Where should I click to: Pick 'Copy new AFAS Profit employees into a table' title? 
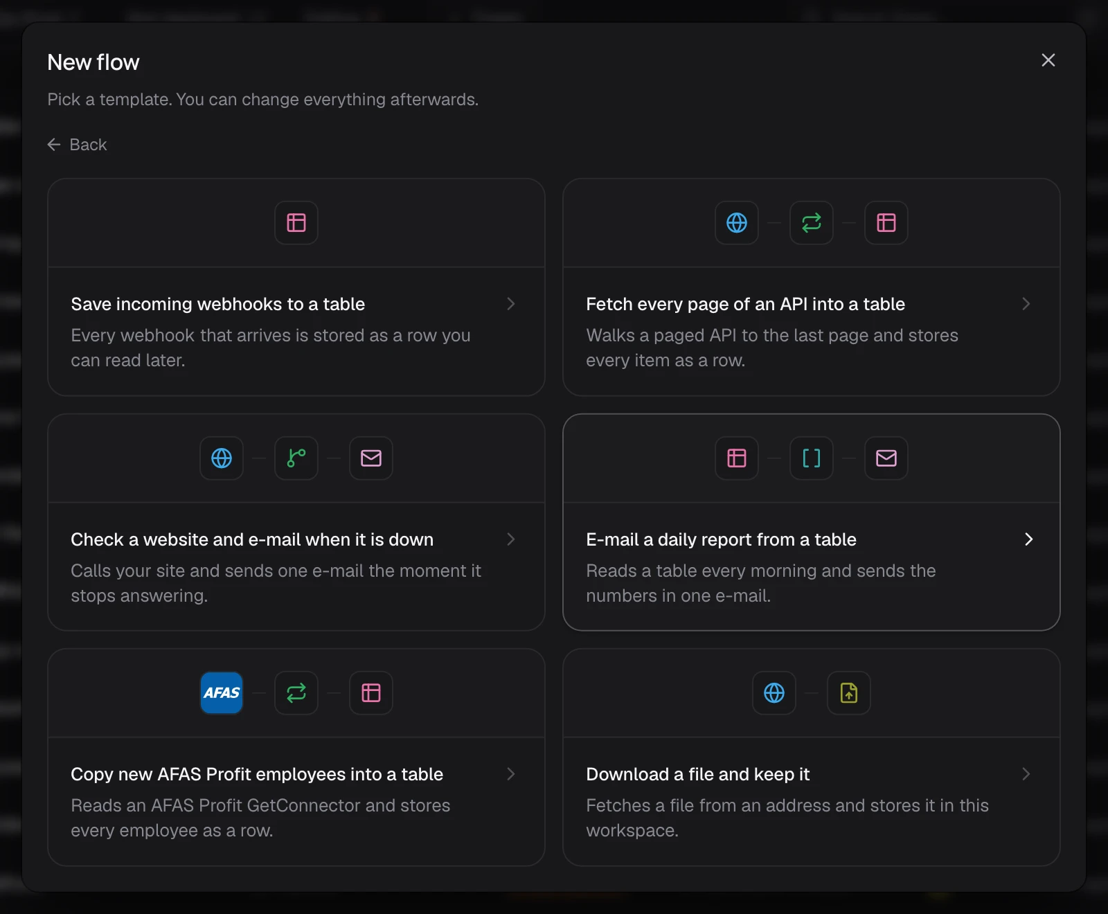click(257, 774)
